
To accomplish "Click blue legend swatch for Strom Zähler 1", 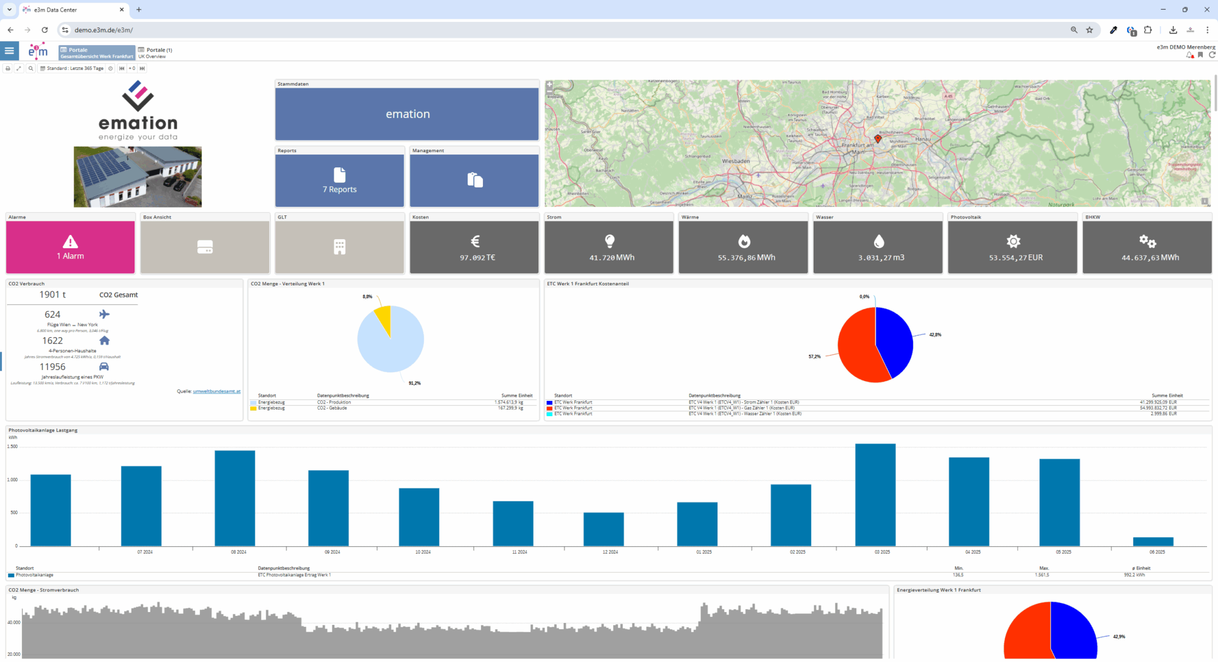I will coord(549,403).
